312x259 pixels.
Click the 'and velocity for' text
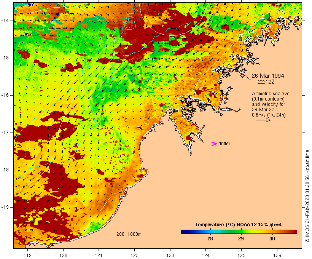coord(268,104)
